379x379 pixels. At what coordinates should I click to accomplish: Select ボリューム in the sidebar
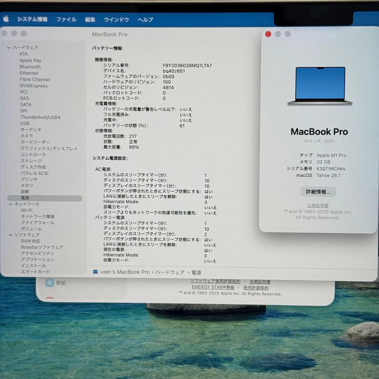point(31,228)
